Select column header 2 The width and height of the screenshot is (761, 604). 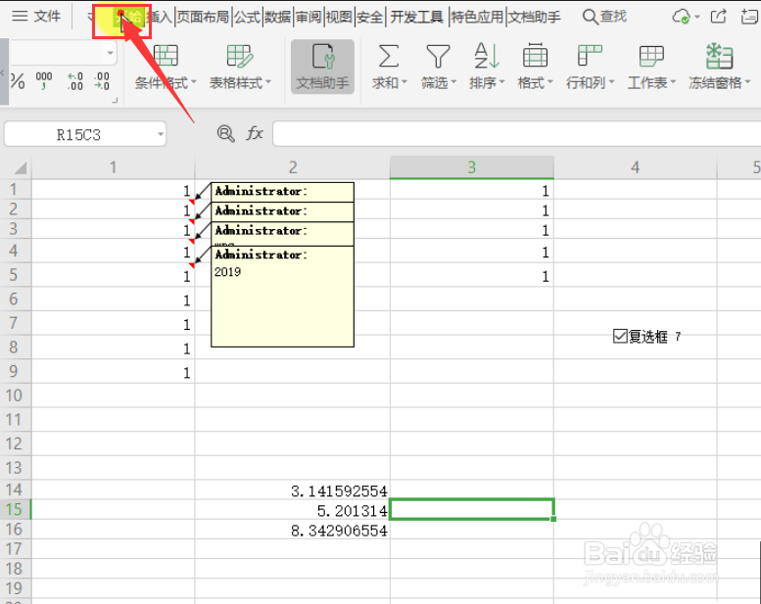pyautogui.click(x=293, y=167)
